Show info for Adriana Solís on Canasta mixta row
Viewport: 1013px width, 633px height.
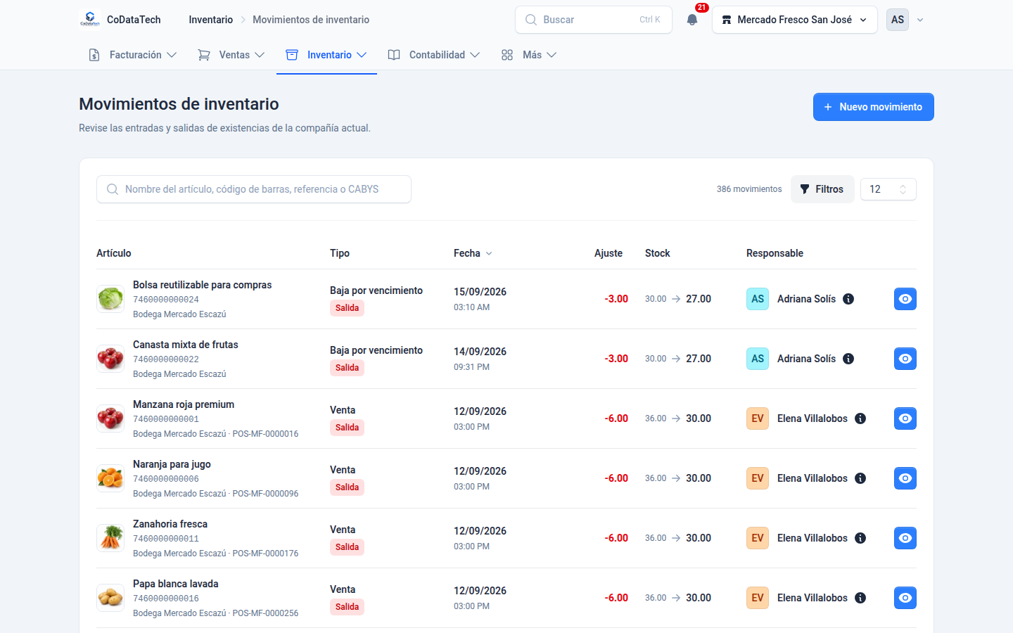pos(848,359)
